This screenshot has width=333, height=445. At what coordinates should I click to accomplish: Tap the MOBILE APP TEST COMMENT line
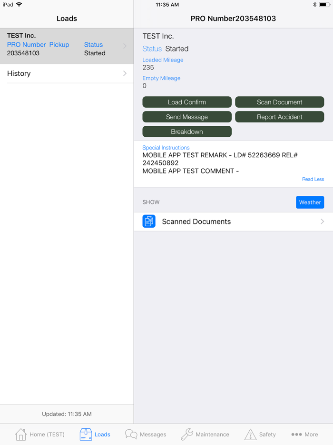[190, 171]
